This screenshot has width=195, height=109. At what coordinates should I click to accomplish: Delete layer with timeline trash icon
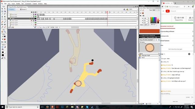35,27
